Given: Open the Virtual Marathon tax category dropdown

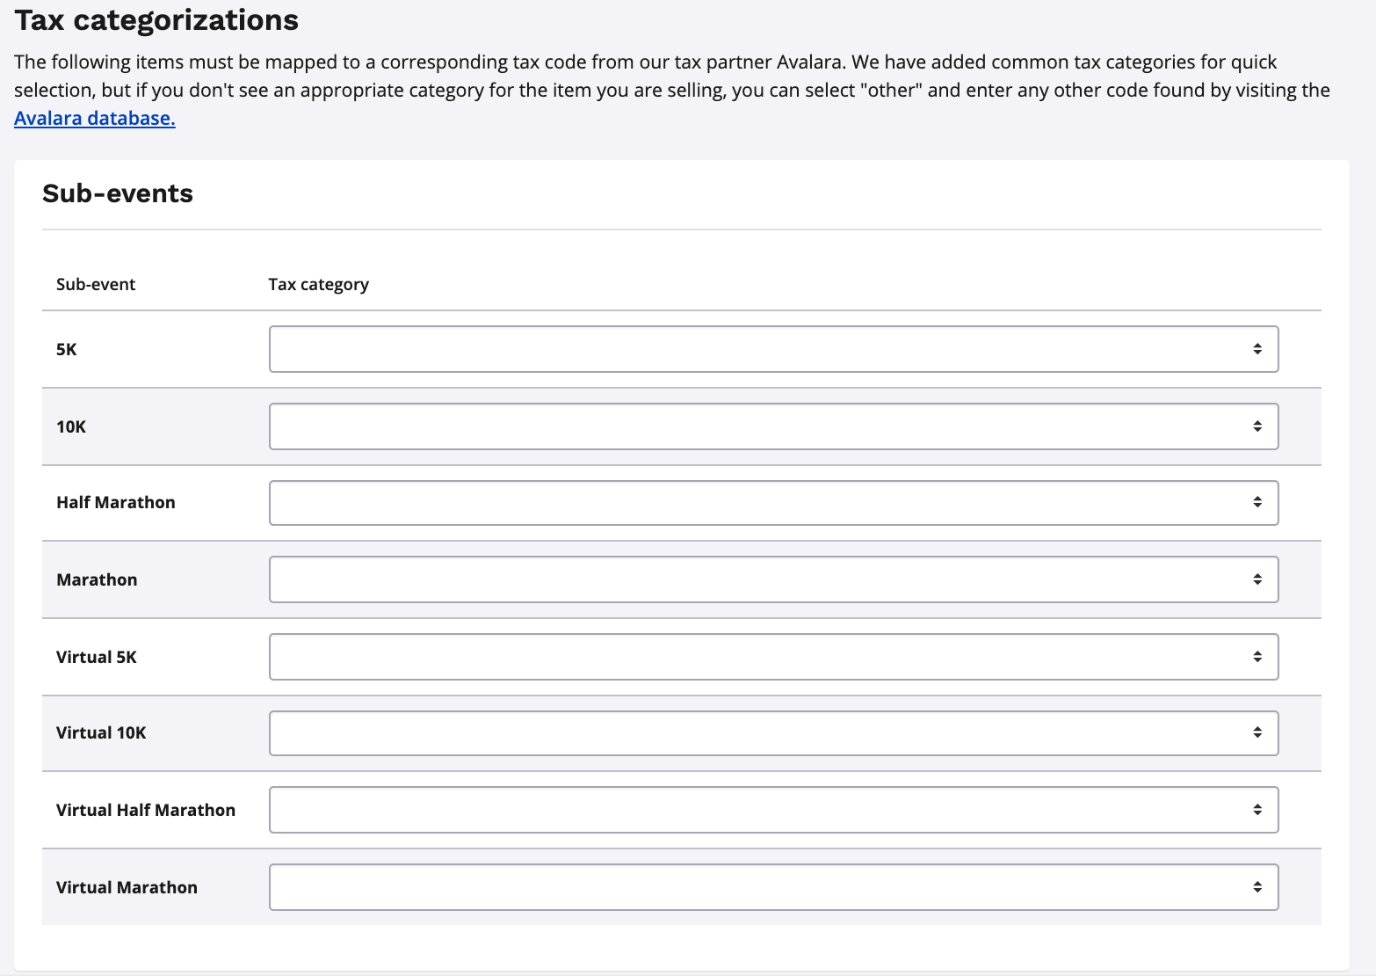Looking at the screenshot, I should (773, 887).
